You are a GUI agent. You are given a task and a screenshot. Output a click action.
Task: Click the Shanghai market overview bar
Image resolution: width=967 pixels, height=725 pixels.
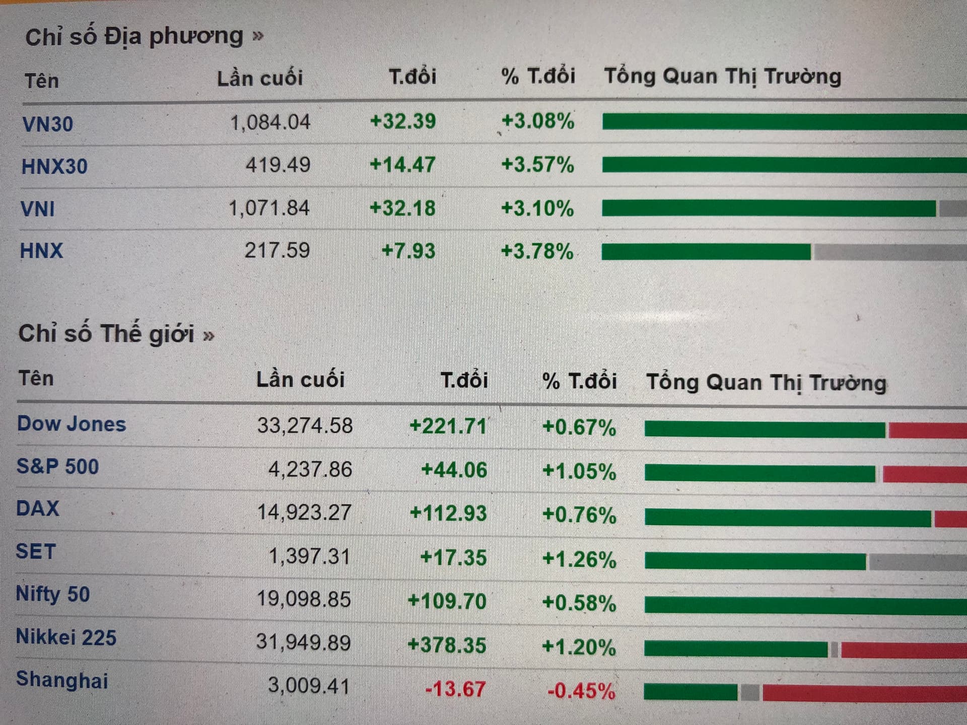coord(805,692)
